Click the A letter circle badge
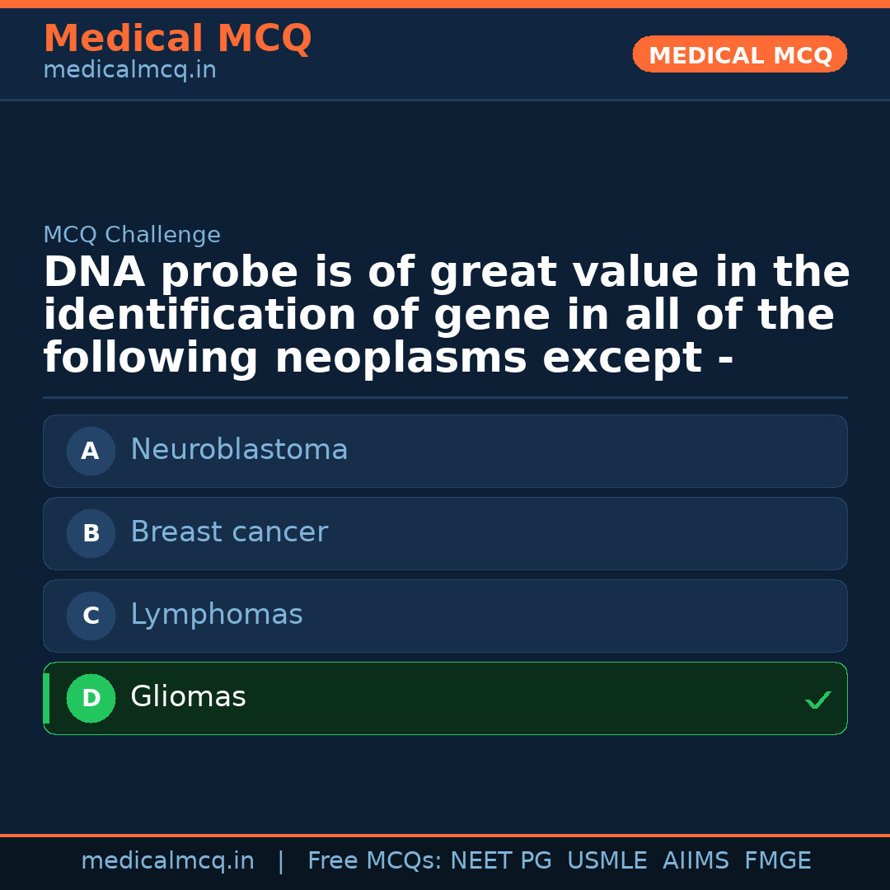890x890 pixels. coord(91,451)
